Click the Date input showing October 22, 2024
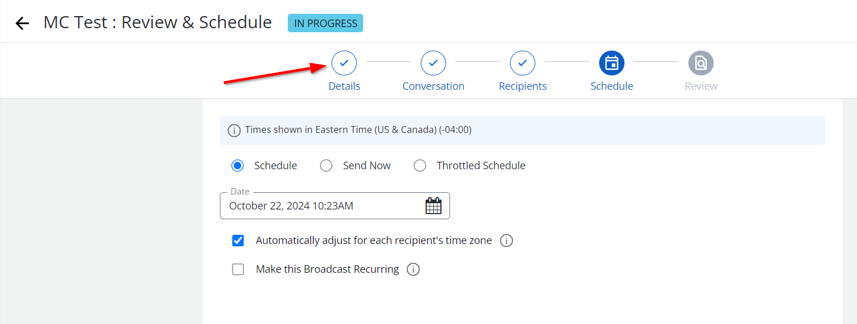Image resolution: width=857 pixels, height=324 pixels. pyautogui.click(x=335, y=205)
